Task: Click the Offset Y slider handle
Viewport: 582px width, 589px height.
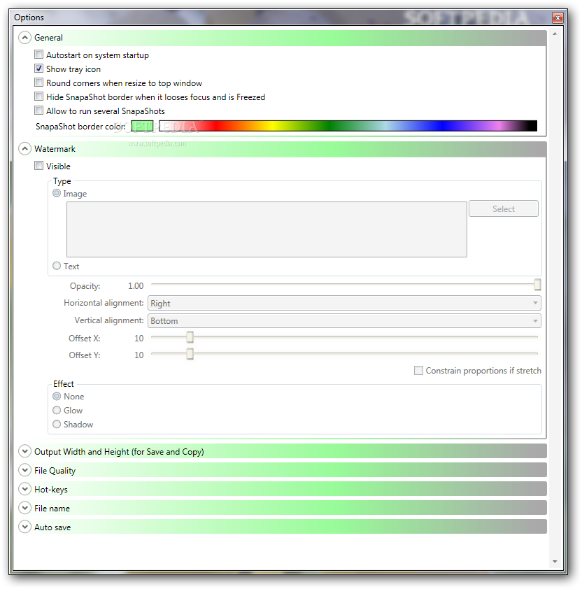Action: 190,354
